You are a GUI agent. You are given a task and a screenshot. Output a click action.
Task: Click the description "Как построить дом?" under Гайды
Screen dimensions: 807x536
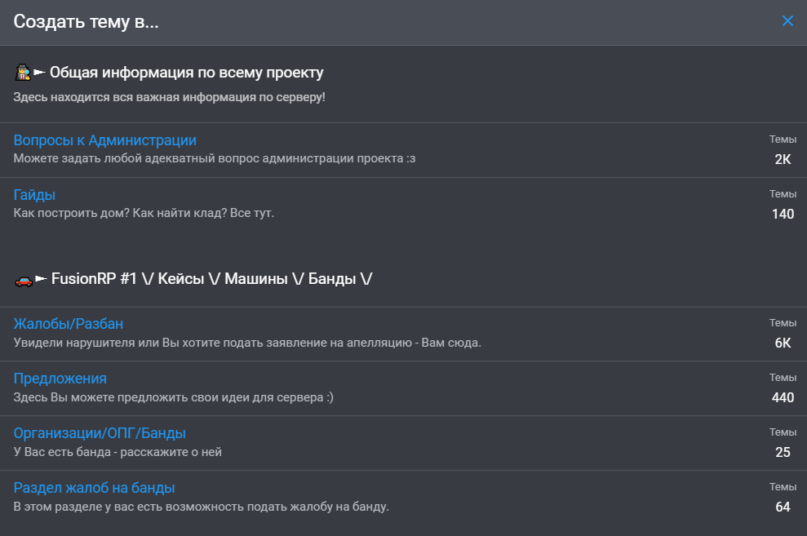pos(144,213)
